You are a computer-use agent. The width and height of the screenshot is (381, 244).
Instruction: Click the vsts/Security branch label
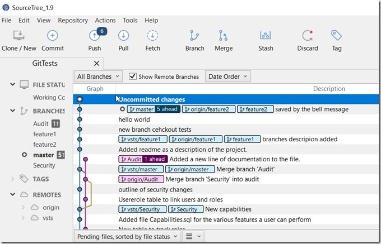(x=142, y=209)
